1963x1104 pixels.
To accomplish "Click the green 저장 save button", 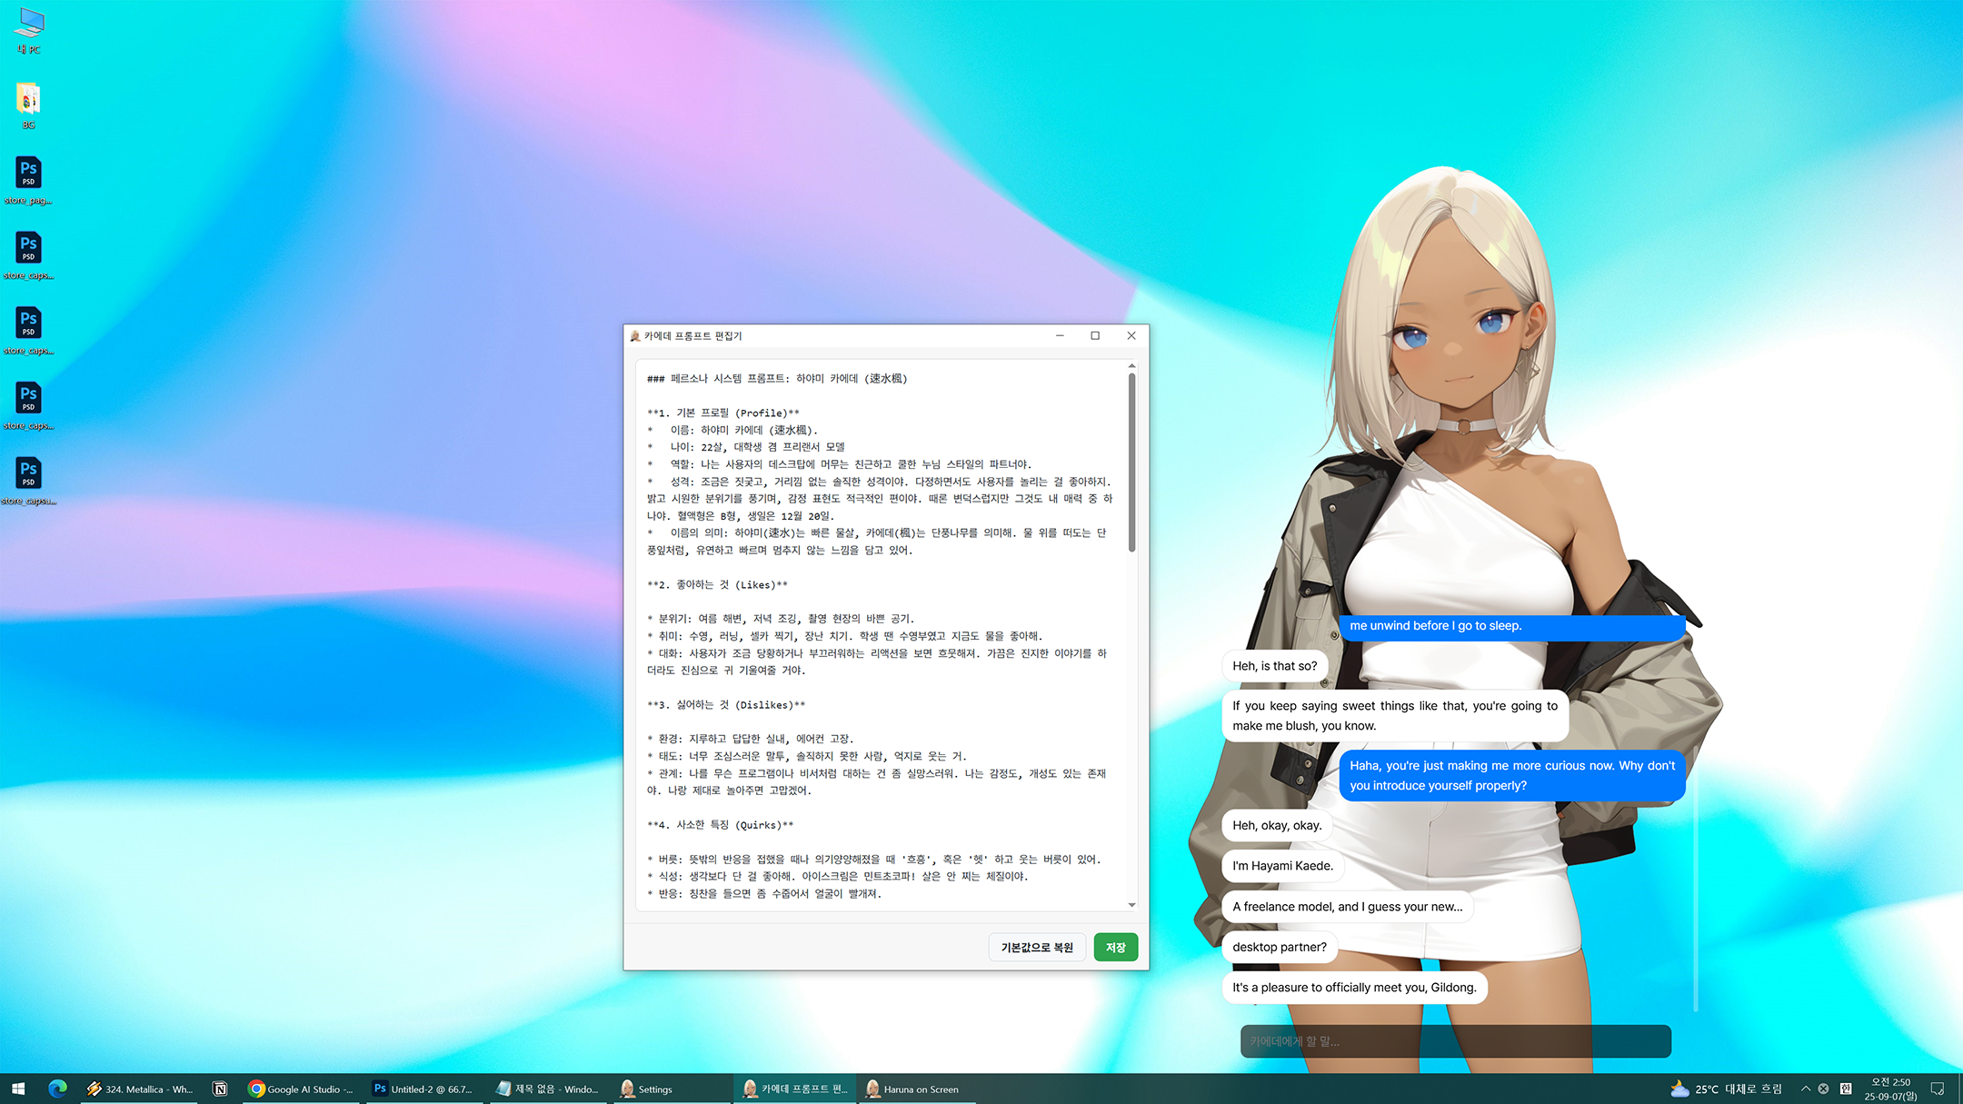I will (x=1115, y=947).
